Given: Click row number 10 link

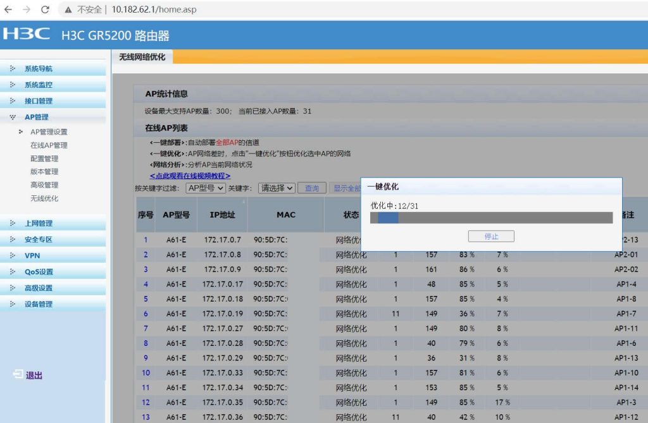Looking at the screenshot, I should tap(146, 372).
